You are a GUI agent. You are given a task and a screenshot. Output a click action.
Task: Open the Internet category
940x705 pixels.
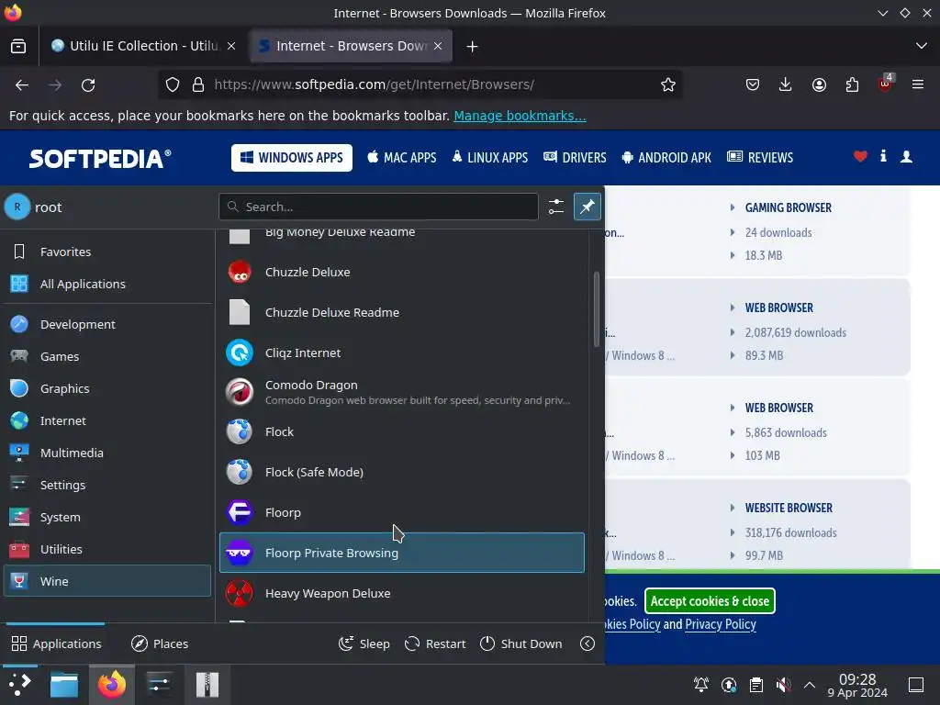tap(107, 420)
